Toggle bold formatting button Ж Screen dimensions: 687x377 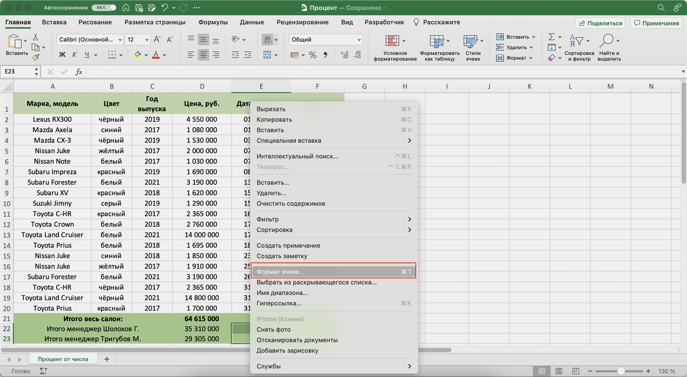[62, 55]
